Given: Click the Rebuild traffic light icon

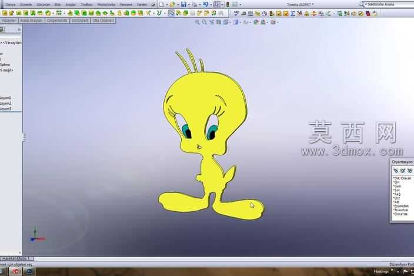Looking at the screenshot, I should point(228,5).
